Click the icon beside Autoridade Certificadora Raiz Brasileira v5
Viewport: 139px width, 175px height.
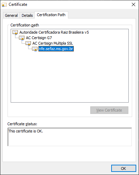tap(15, 33)
